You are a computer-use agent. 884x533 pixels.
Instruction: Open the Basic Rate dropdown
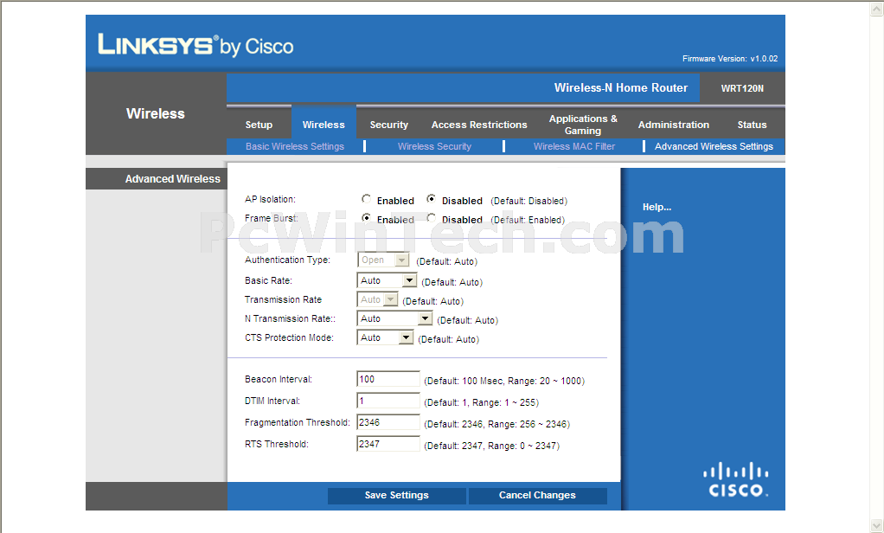tap(387, 280)
